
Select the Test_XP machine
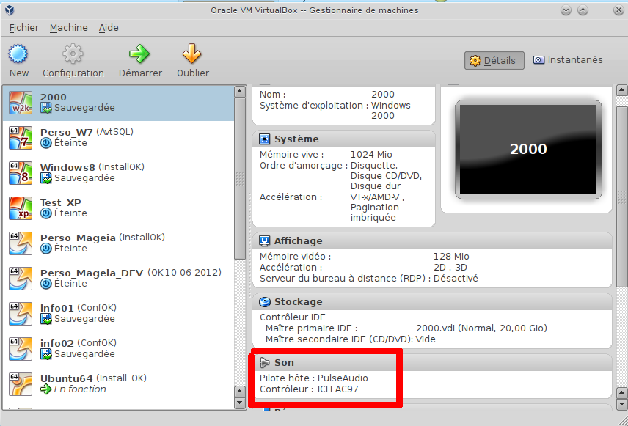coord(118,208)
